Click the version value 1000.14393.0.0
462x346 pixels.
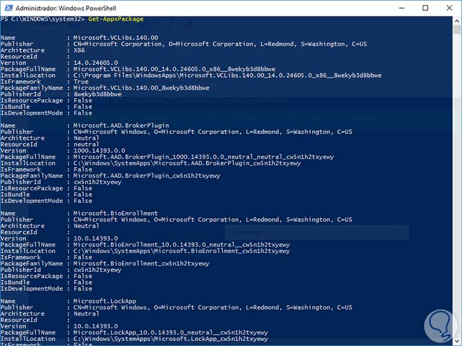[x=99, y=151]
